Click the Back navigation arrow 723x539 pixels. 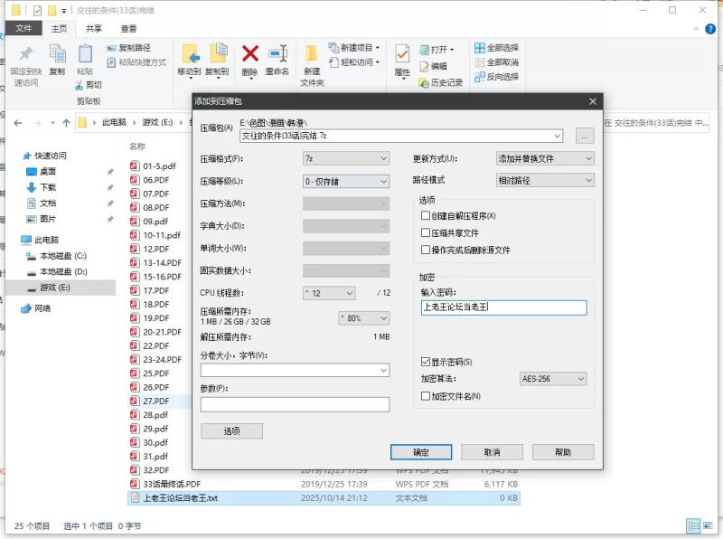coord(18,123)
